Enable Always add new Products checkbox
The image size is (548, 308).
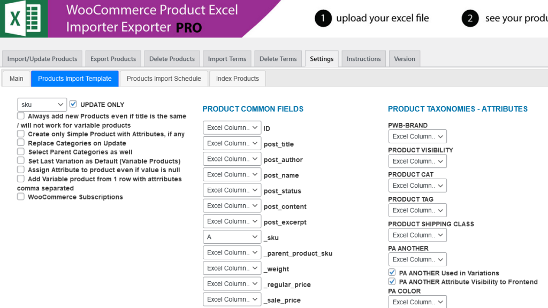click(x=21, y=115)
